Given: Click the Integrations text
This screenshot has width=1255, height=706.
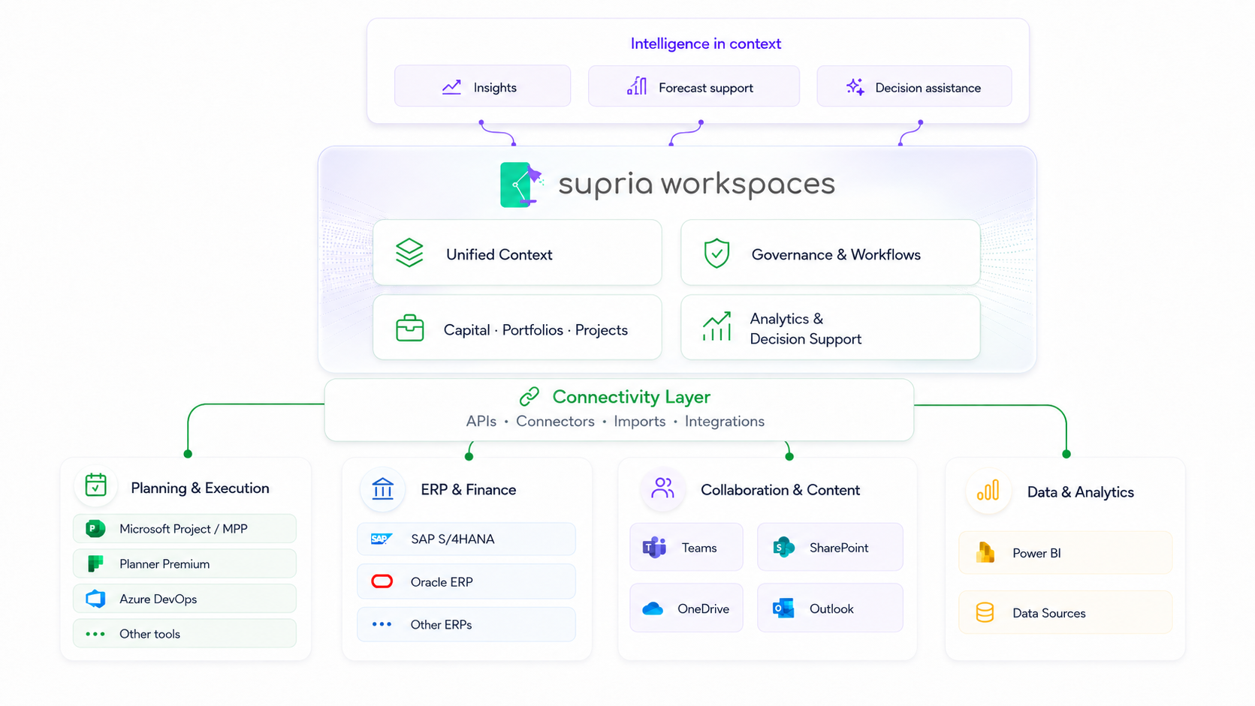Looking at the screenshot, I should click(725, 421).
